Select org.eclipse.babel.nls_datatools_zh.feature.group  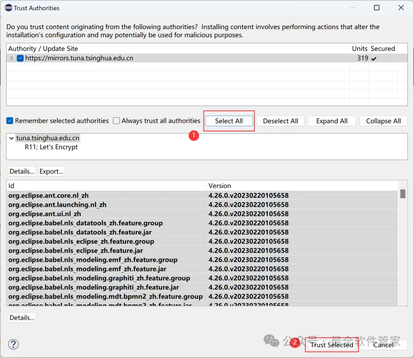pyautogui.click(x=202, y=223)
